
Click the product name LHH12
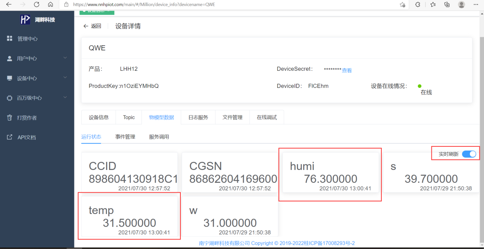tap(129, 69)
